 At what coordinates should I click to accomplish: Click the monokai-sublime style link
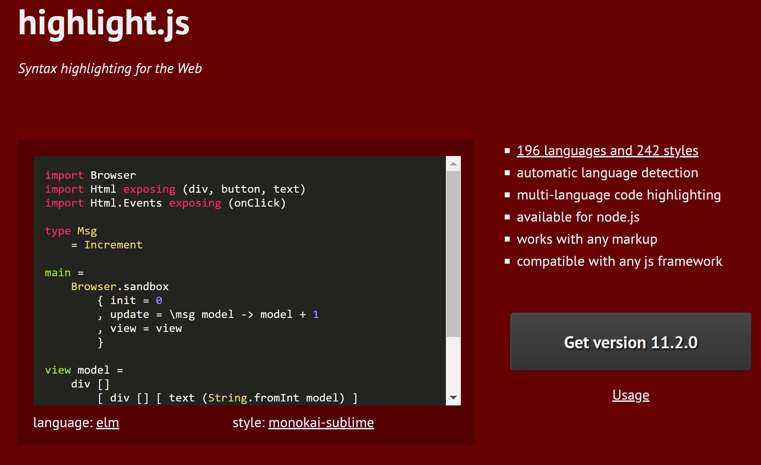(321, 423)
